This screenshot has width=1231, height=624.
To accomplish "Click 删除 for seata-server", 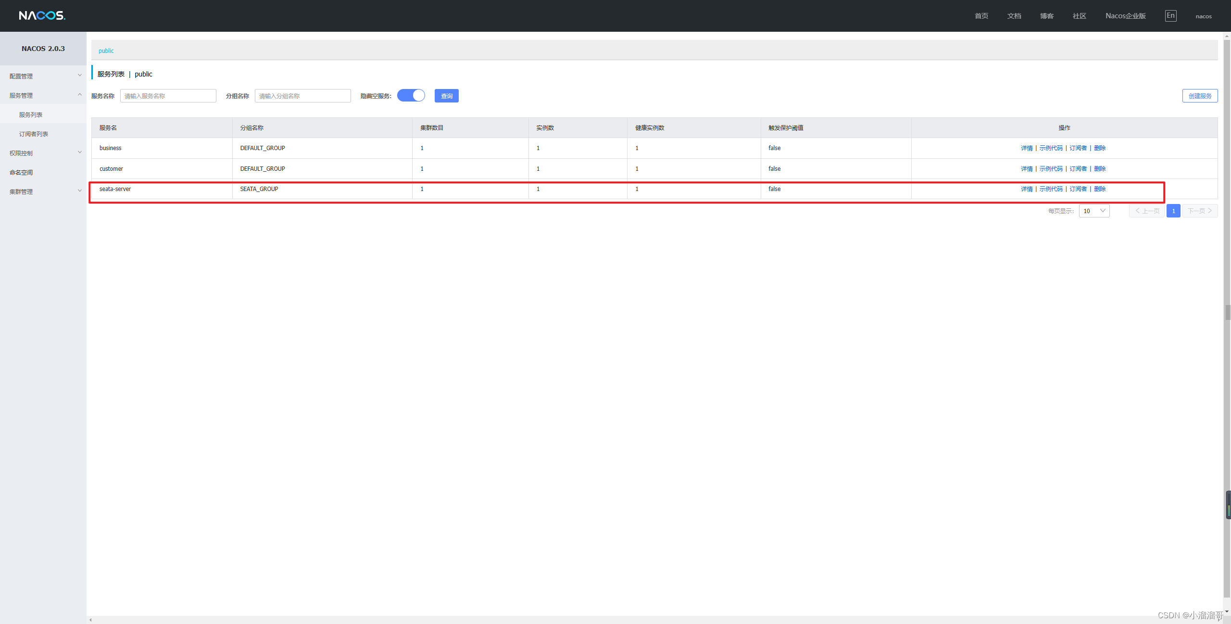I will [1100, 189].
